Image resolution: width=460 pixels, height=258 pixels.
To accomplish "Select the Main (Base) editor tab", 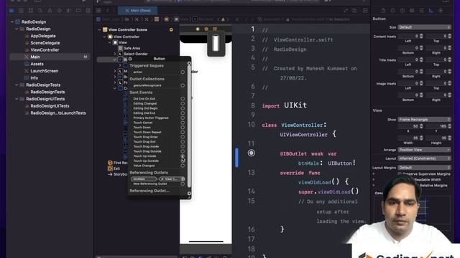I will pyautogui.click(x=138, y=11).
